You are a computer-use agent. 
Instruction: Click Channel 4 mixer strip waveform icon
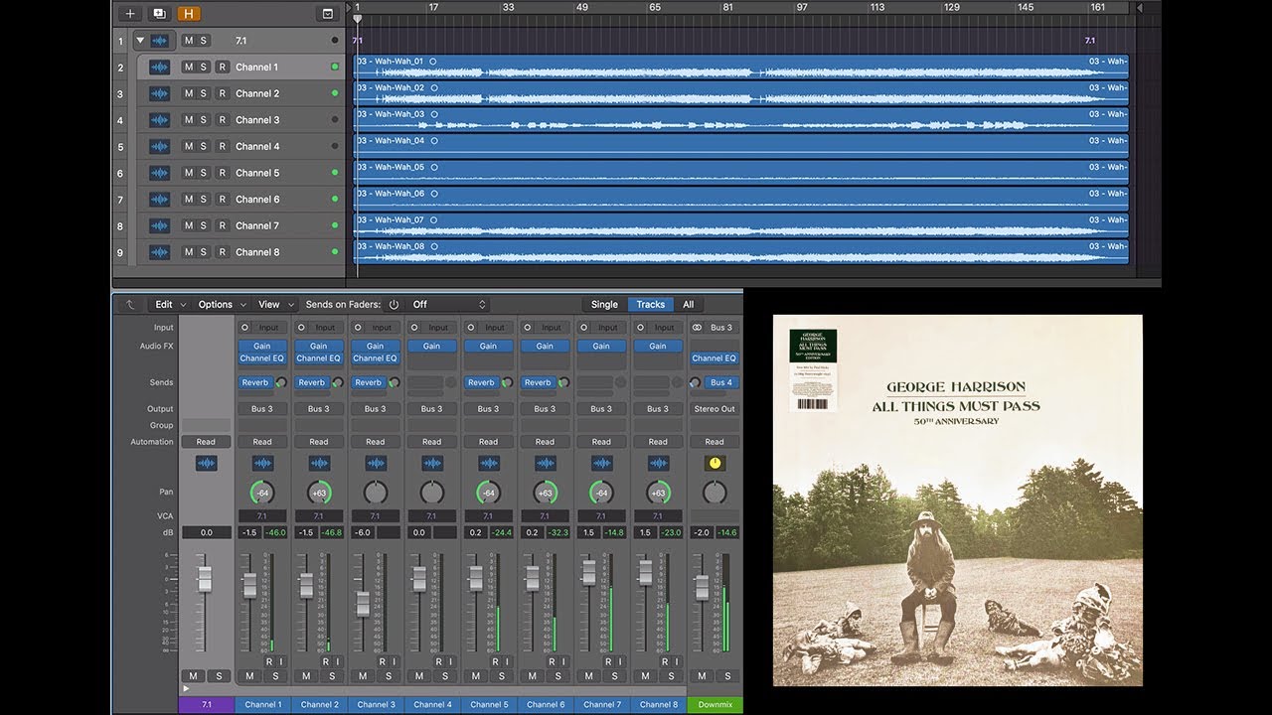432,463
